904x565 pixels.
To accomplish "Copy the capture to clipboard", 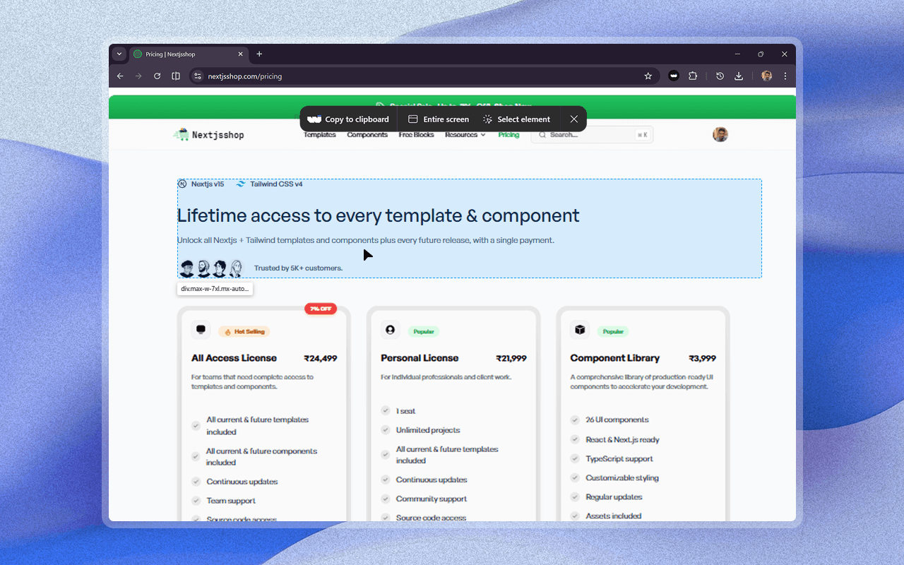I will point(349,119).
